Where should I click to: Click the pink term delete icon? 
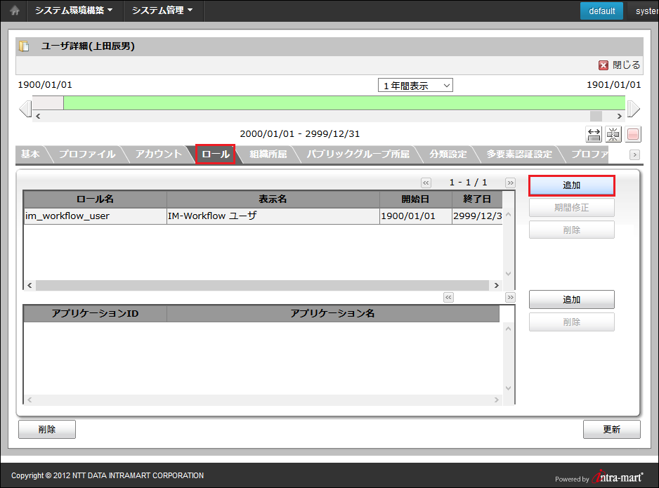pos(633,134)
